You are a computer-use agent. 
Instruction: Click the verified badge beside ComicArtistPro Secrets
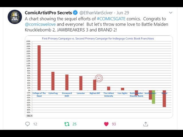click(75, 13)
